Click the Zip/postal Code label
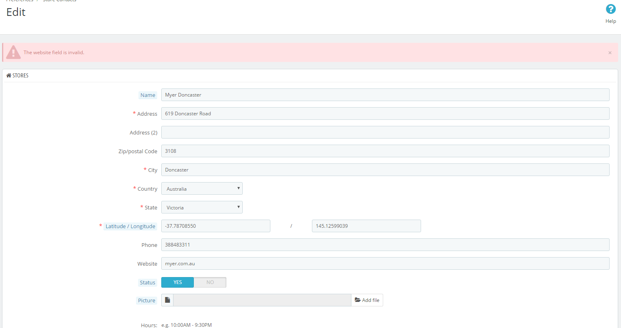The image size is (621, 328). pos(138,151)
